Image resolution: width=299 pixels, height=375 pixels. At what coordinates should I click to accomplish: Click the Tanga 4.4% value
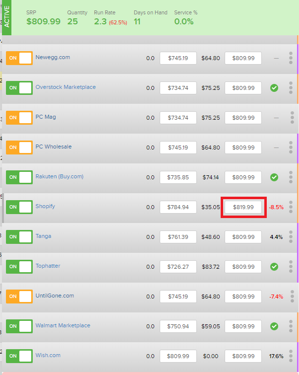(276, 237)
